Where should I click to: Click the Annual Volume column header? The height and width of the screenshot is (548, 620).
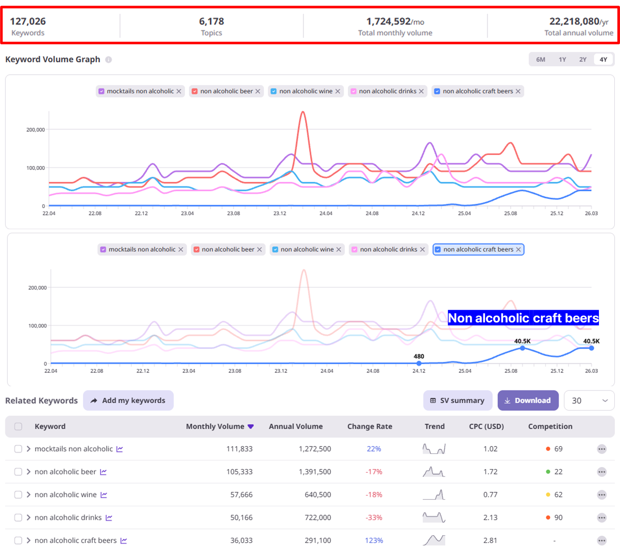pyautogui.click(x=296, y=426)
